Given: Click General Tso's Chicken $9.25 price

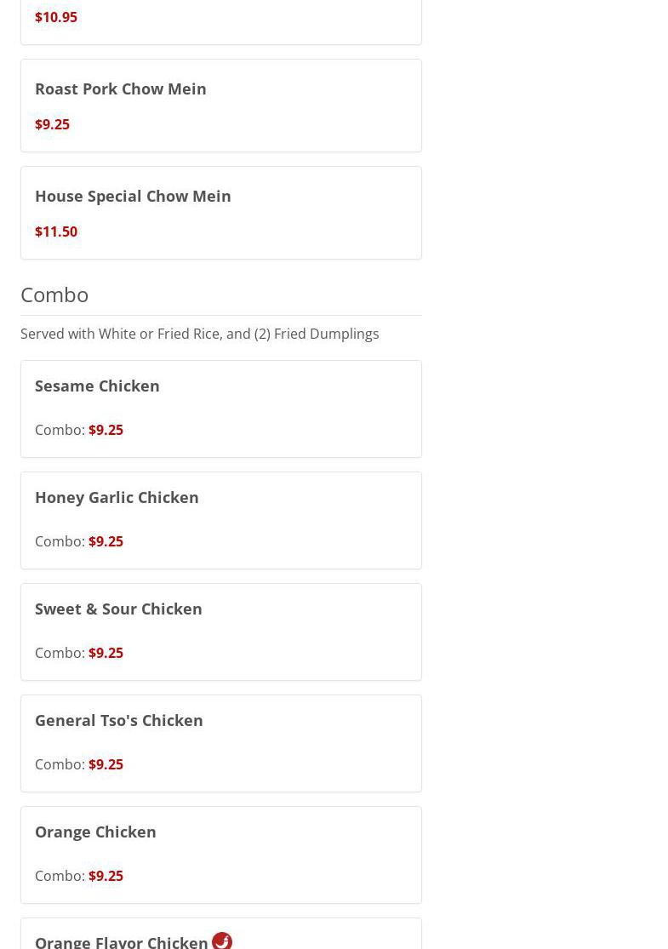Looking at the screenshot, I should [106, 764].
